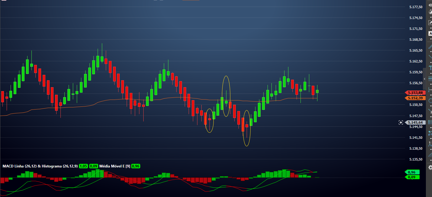This screenshot has height=197, width=432.
Task: Click the green 1,05 MACD value badge
Action: pyautogui.click(x=83, y=166)
